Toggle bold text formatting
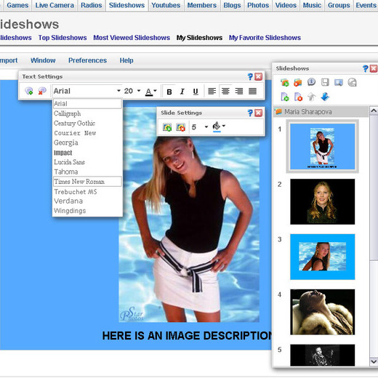This screenshot has height=378, width=378. click(x=169, y=92)
